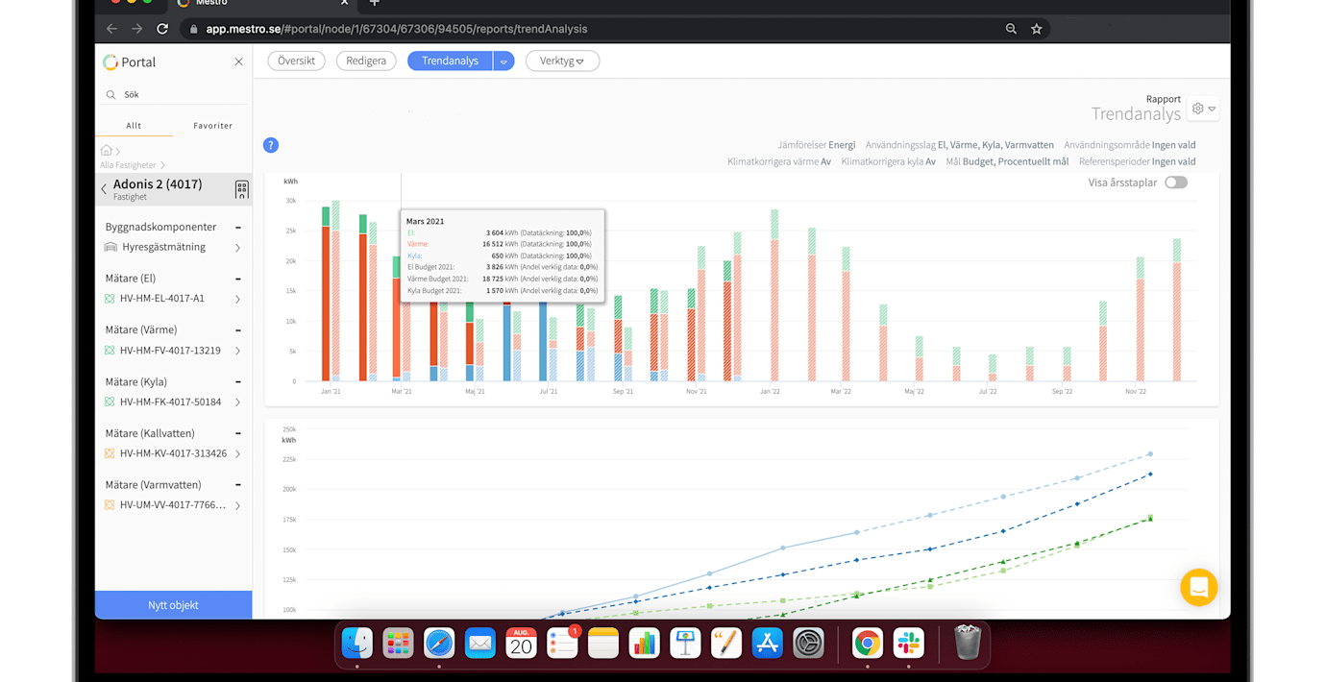Bookmark page with the star icon
Screen dimensions: 1326x682
pos(1036,29)
